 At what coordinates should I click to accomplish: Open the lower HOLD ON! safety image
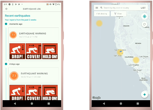tap(50, 93)
